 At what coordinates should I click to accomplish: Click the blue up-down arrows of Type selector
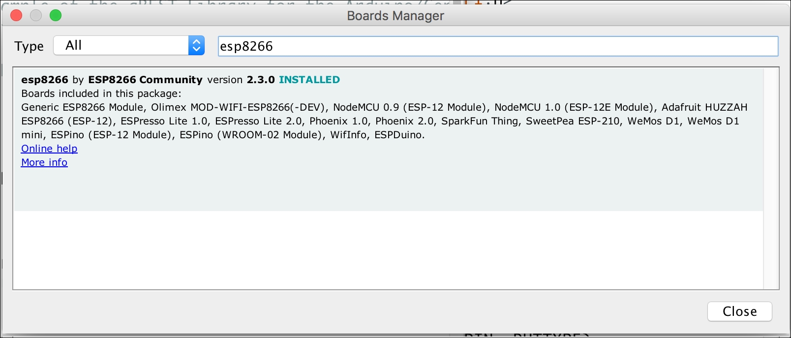point(196,46)
